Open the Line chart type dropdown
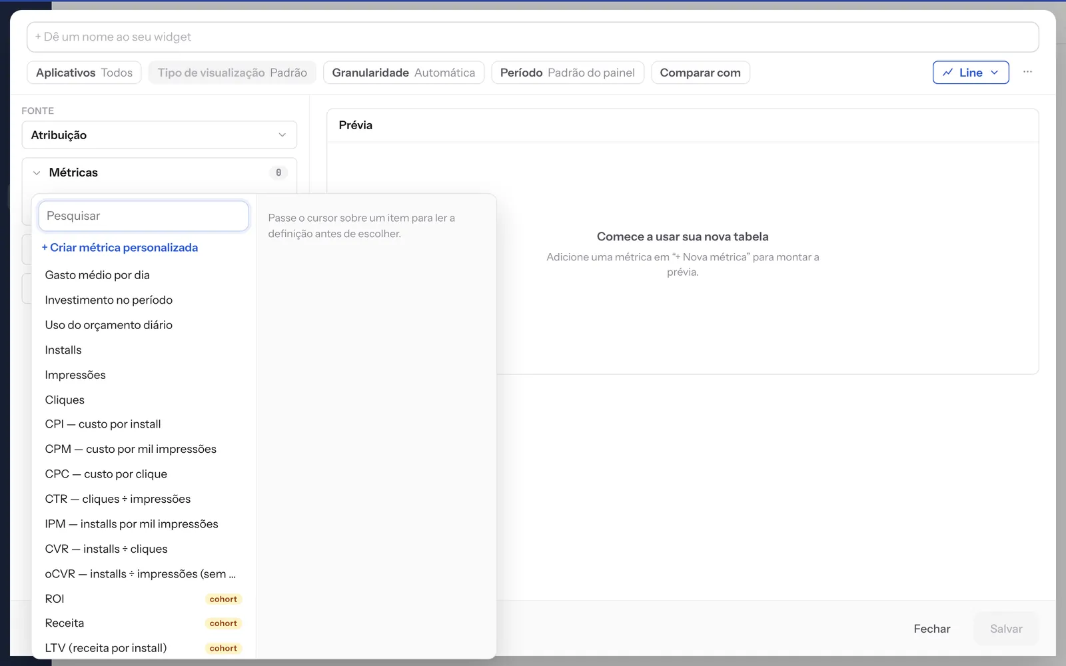 pos(971,73)
